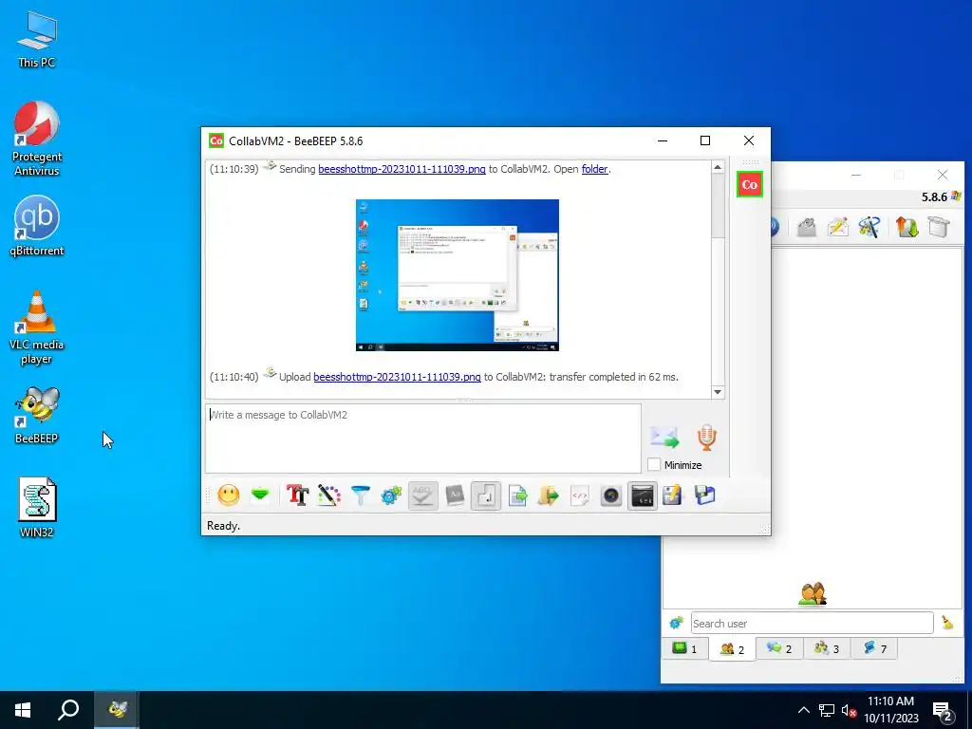
Task: Click the code snippet page icon
Action: 580,495
